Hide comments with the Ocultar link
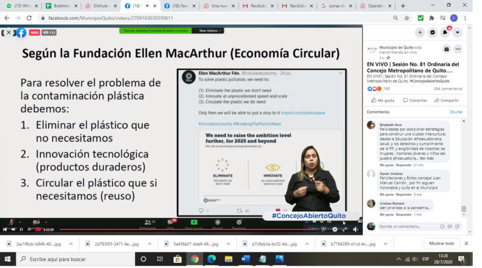The width and height of the screenshot is (482, 268). (456, 112)
